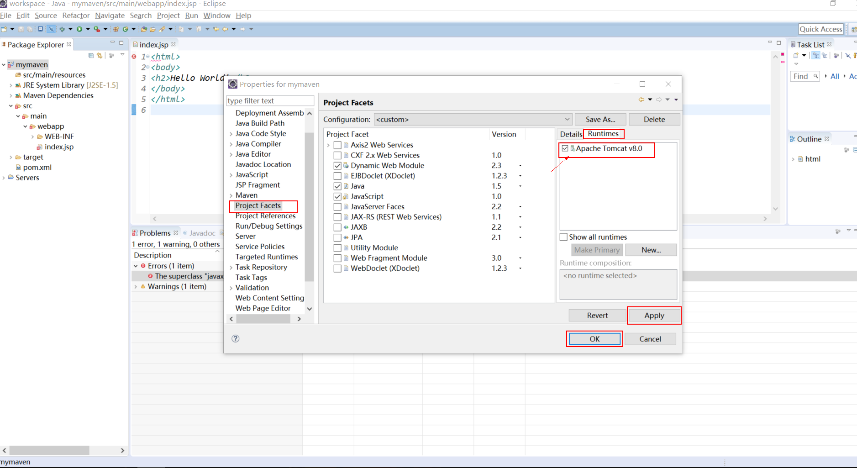Viewport: 857px width, 468px height.
Task: Check the EJBDoclet (XDoclet) facet
Action: [x=337, y=176]
